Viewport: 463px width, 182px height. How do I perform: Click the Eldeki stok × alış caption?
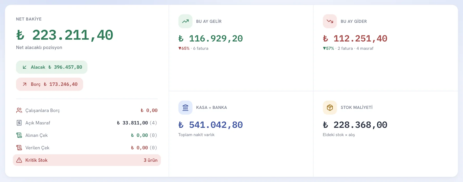[x=339, y=135]
